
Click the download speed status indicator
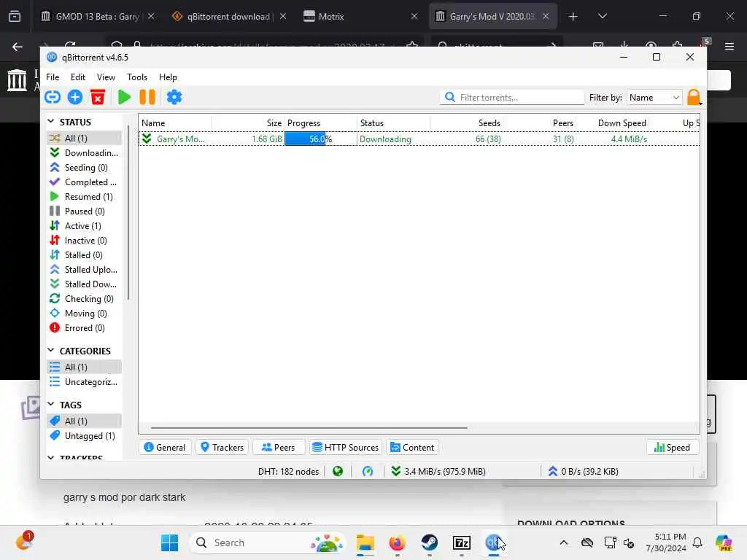coord(438,472)
